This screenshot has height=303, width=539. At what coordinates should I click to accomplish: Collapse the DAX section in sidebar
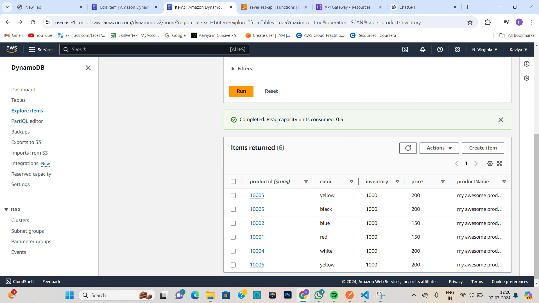pyautogui.click(x=6, y=210)
